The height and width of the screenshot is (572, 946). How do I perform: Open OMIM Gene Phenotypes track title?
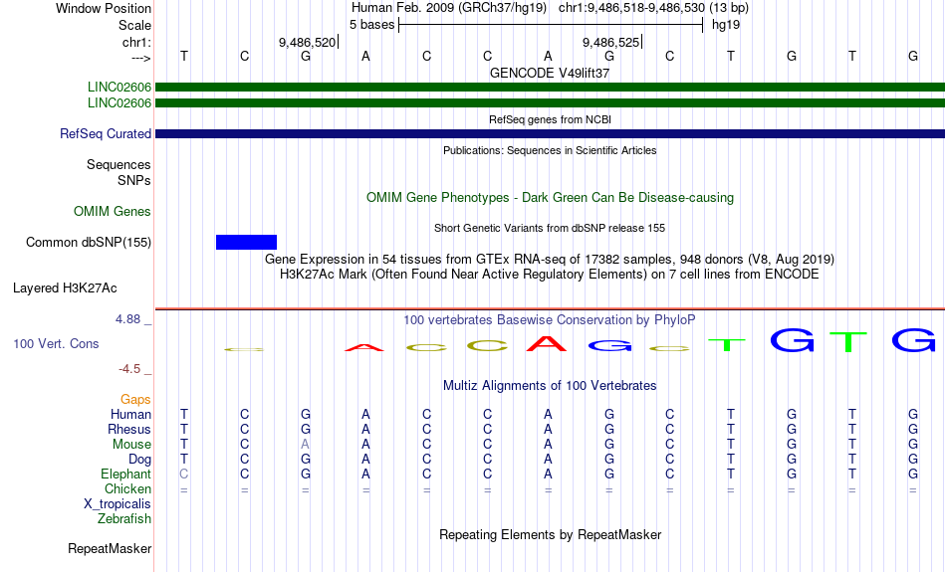pos(550,198)
